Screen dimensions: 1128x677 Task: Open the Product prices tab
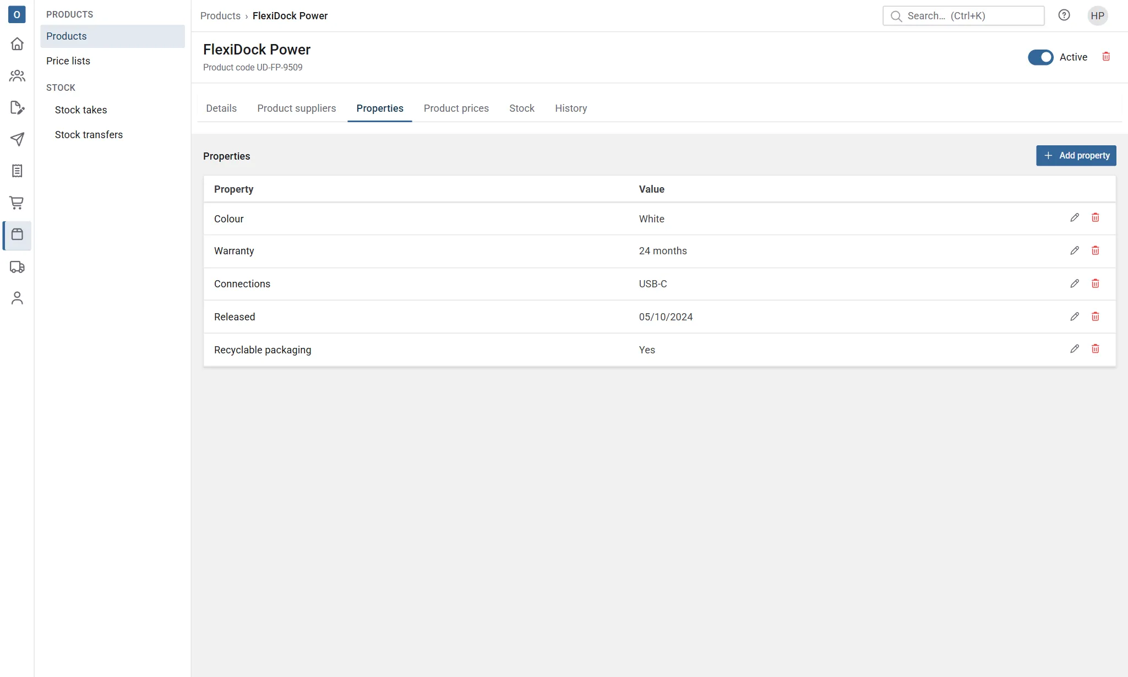456,108
